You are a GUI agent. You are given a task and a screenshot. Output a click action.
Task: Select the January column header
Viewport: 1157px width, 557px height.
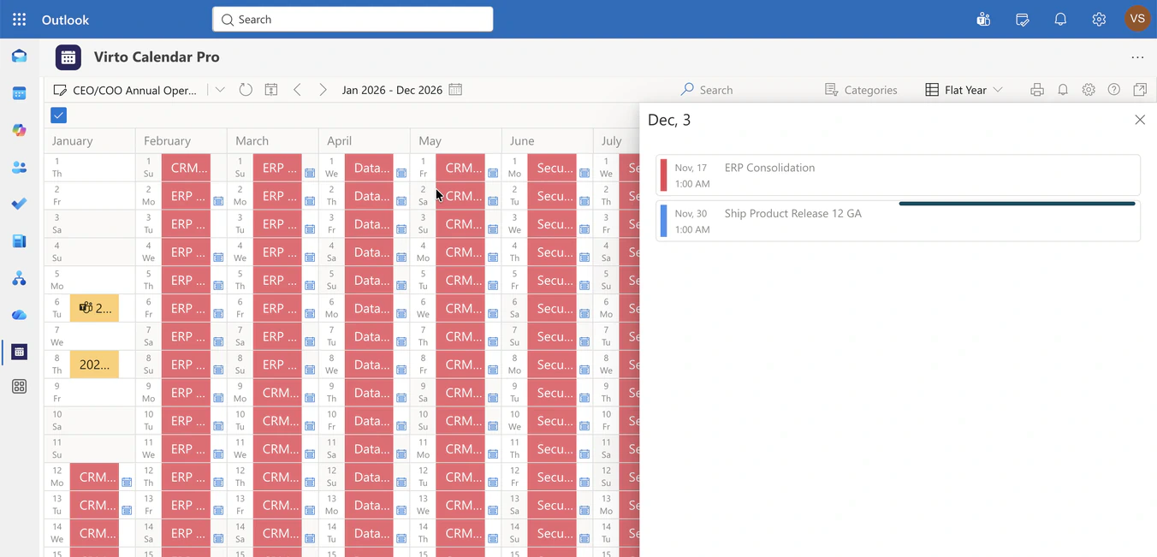pyautogui.click(x=89, y=141)
